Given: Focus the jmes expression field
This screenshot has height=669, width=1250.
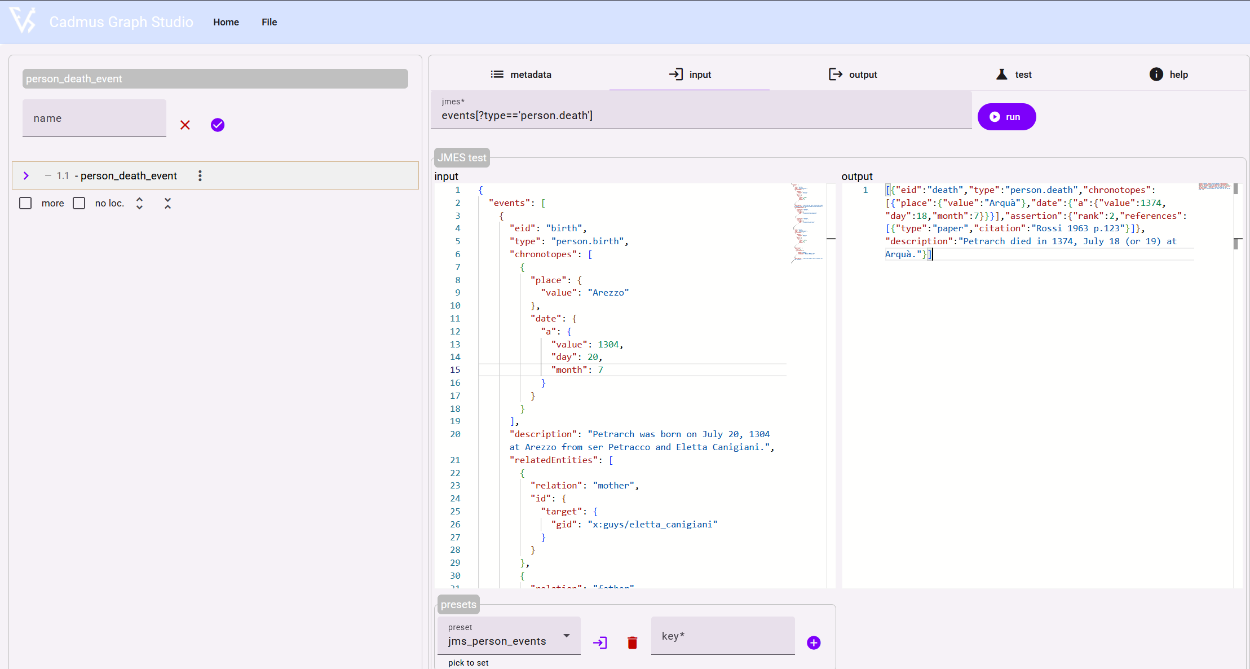Looking at the screenshot, I should pos(701,110).
